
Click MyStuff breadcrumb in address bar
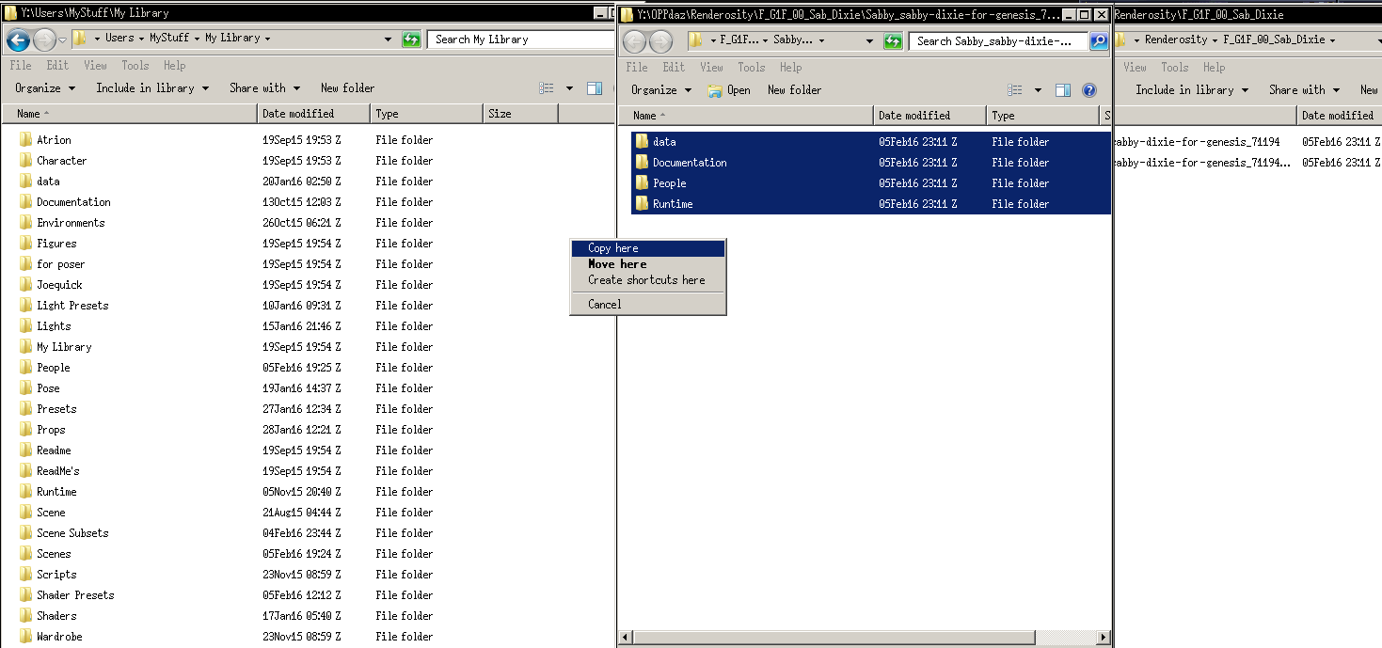coord(168,39)
